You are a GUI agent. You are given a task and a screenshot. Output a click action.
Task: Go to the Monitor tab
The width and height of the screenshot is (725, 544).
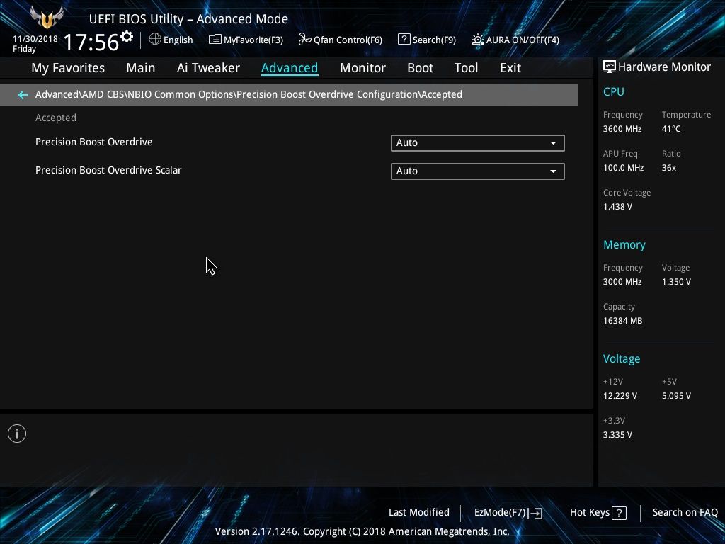[x=362, y=68]
